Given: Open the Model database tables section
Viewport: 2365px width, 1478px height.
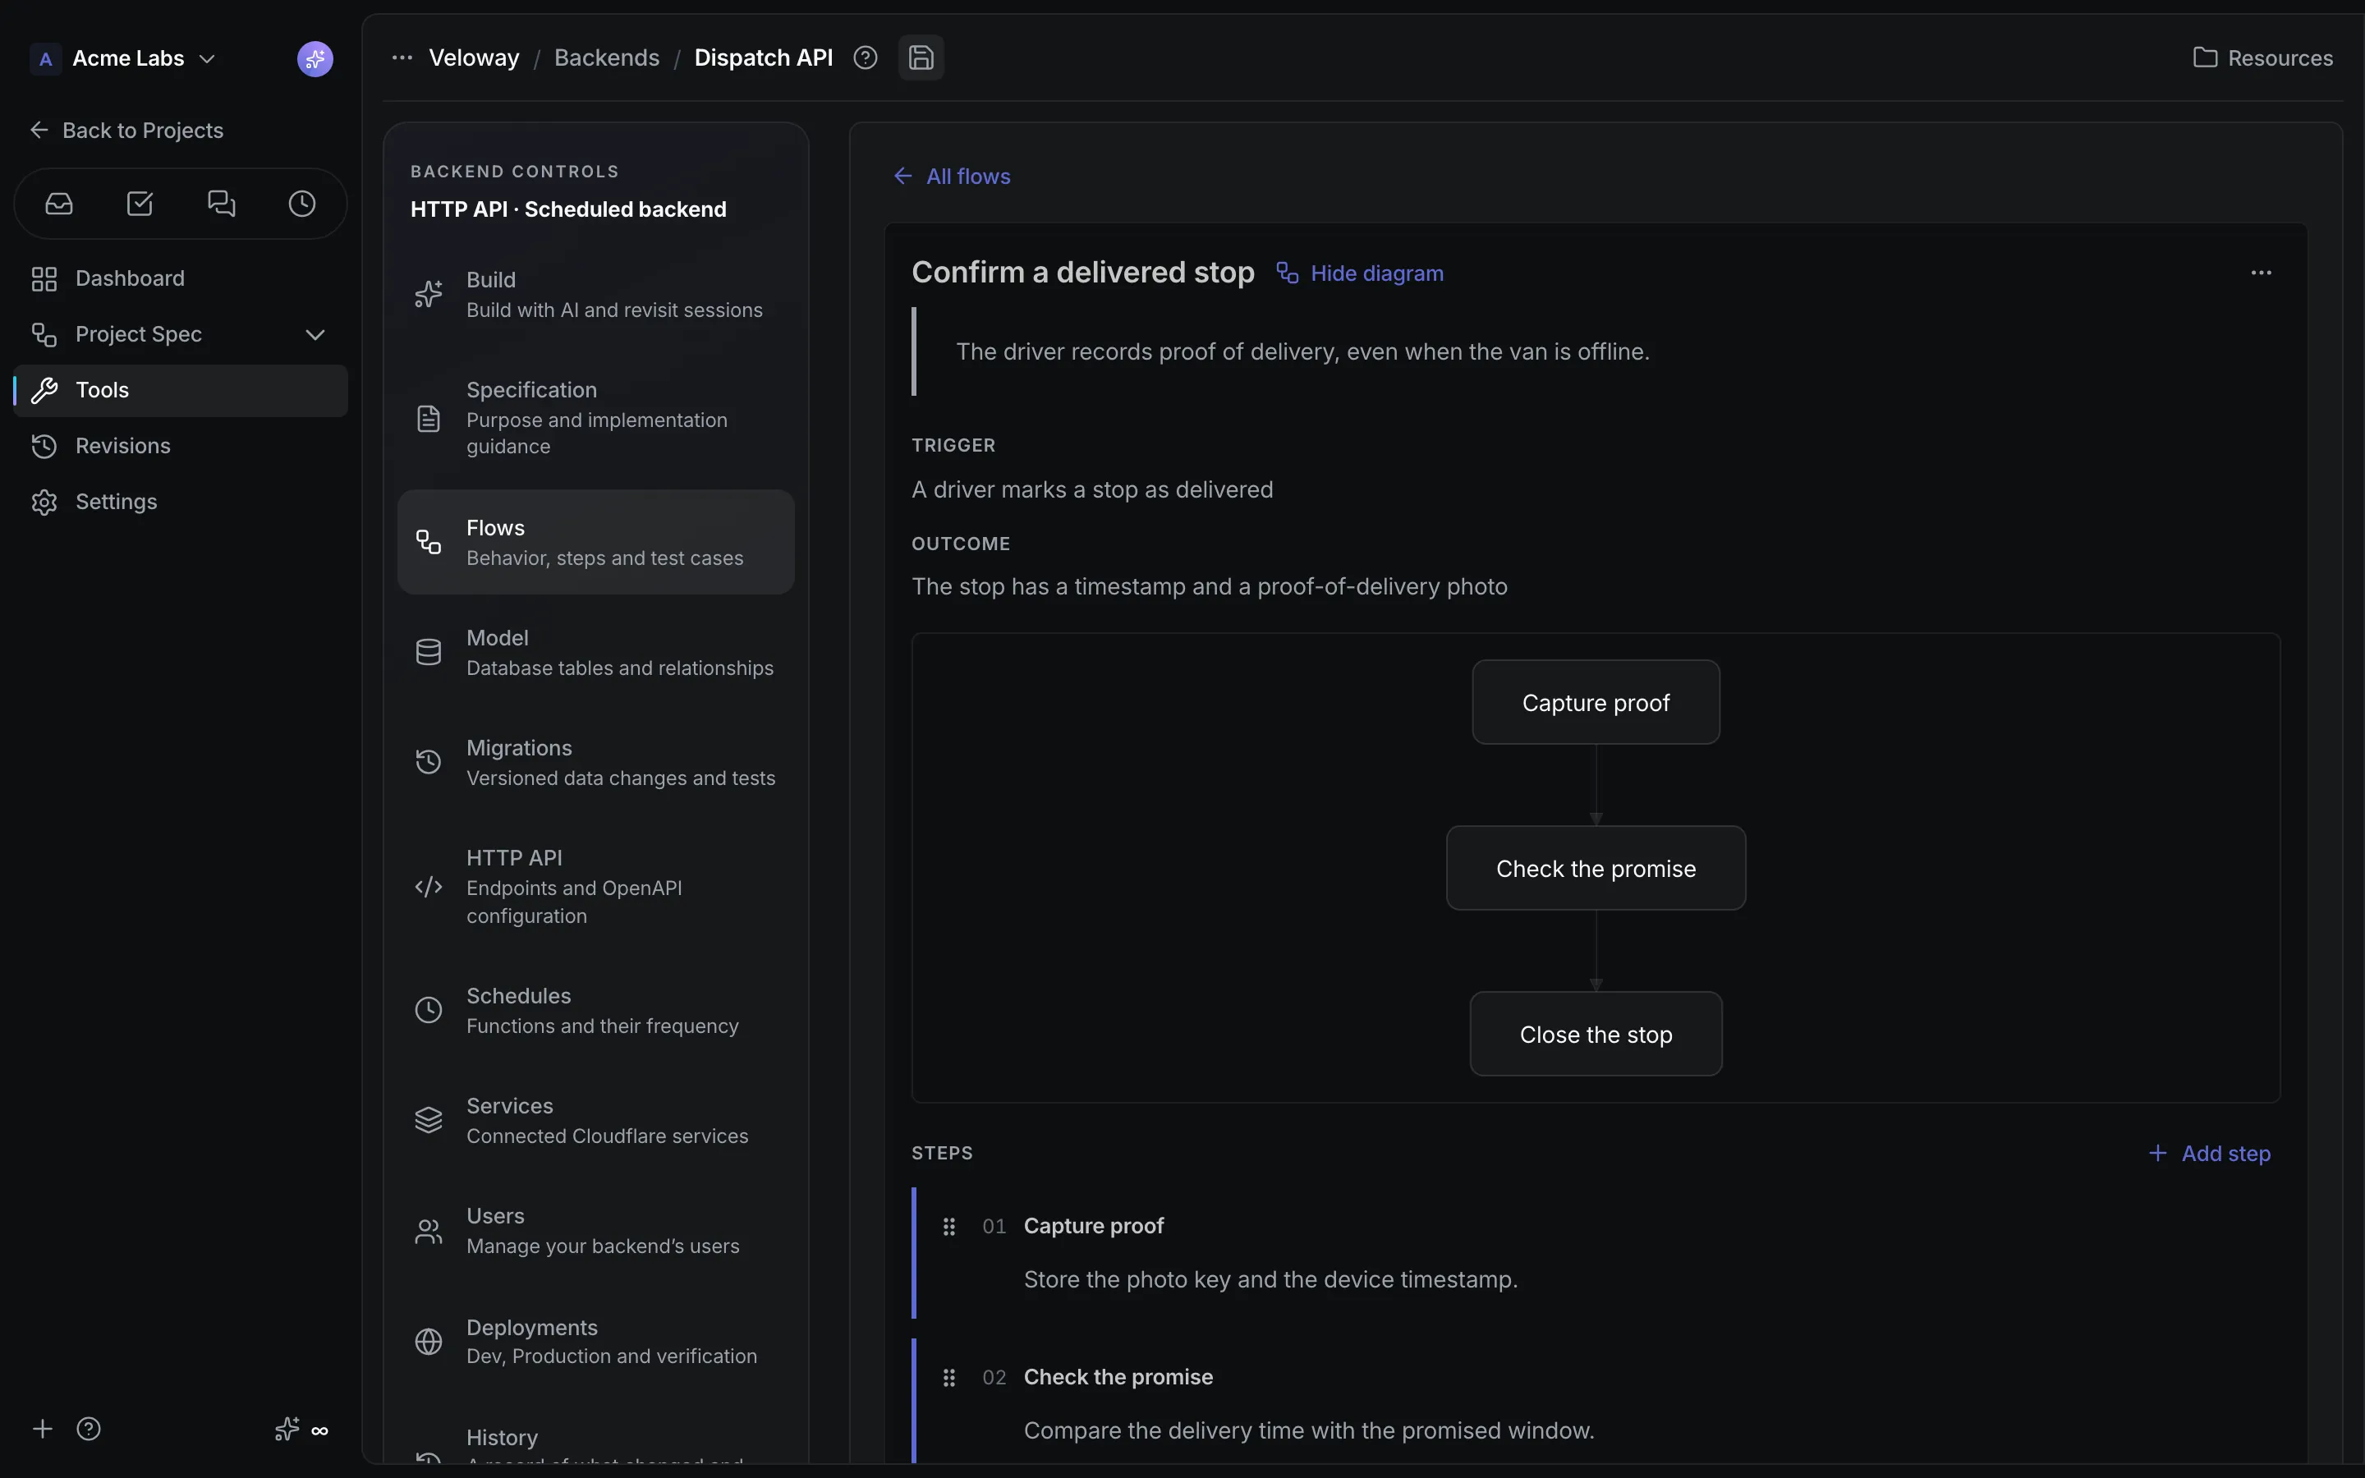Looking at the screenshot, I should (595, 652).
